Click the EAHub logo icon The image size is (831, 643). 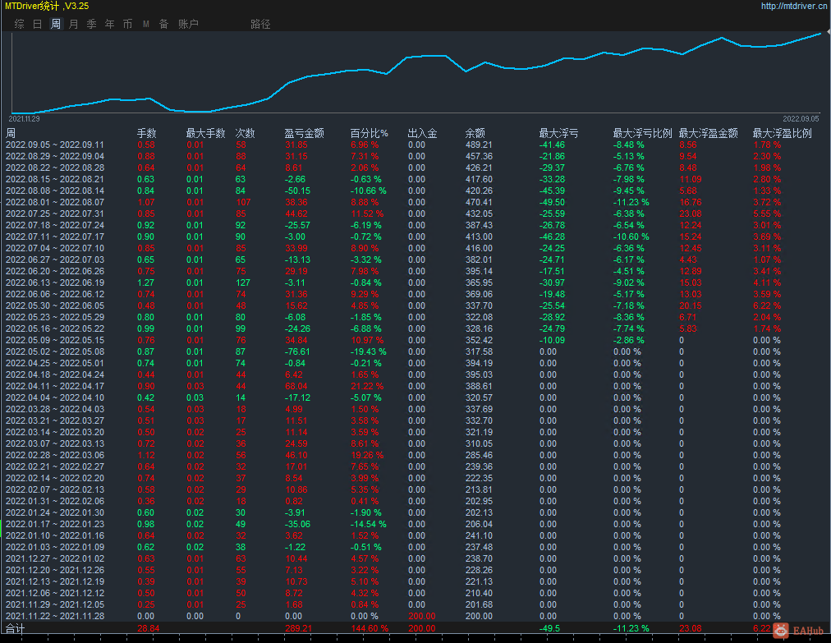click(x=781, y=631)
